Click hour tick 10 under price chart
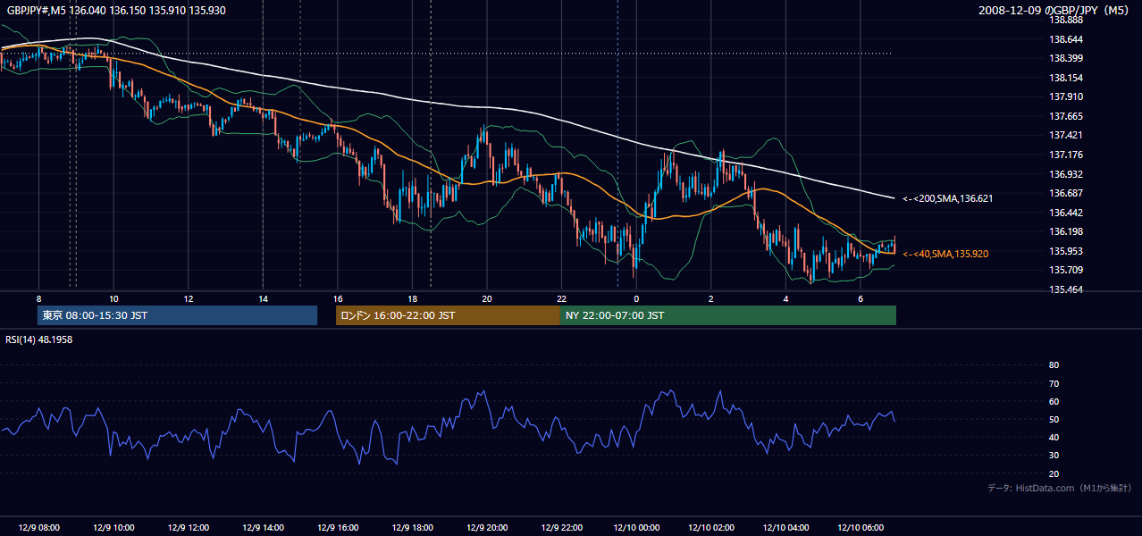This screenshot has height=536, width=1142. (113, 298)
